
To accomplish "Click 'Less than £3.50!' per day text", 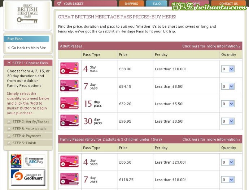I will [169, 121].
